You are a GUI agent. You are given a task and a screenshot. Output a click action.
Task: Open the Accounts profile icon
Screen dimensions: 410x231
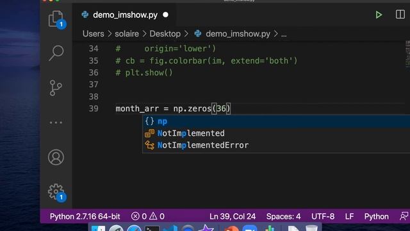[x=56, y=157]
